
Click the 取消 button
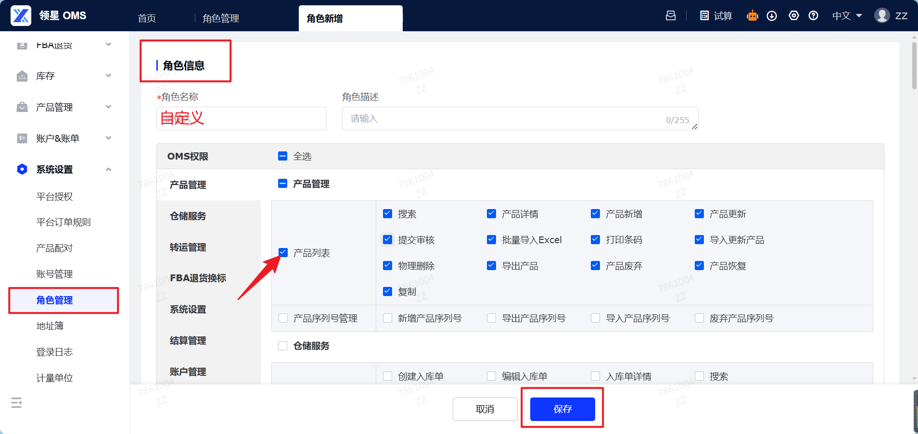point(485,409)
